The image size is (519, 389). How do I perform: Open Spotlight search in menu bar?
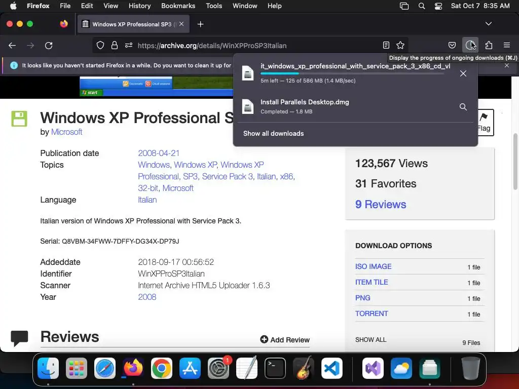[x=421, y=6]
